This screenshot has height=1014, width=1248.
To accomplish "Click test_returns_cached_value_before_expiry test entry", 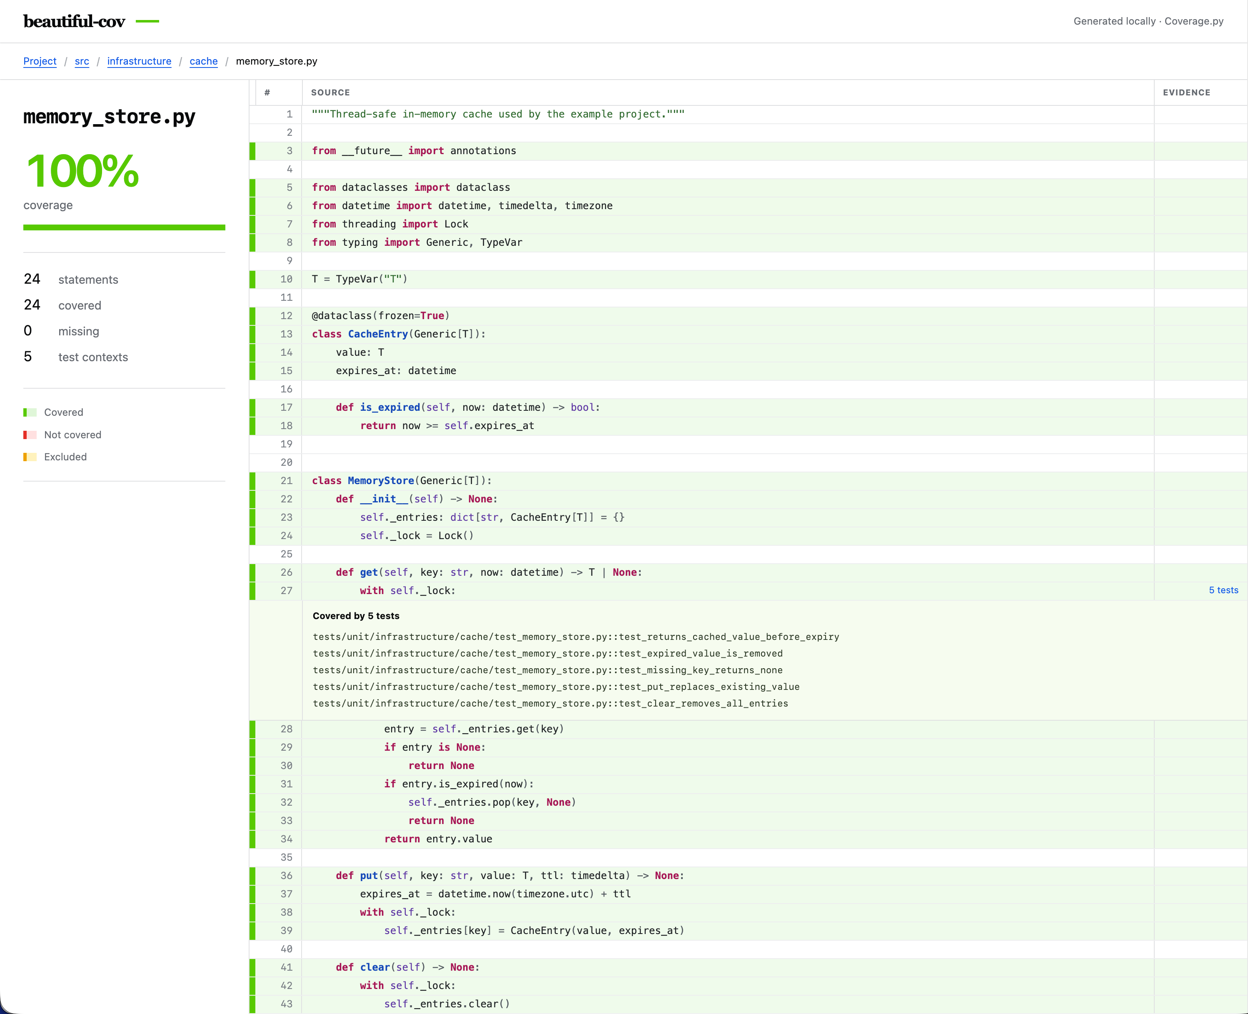I will (576, 637).
